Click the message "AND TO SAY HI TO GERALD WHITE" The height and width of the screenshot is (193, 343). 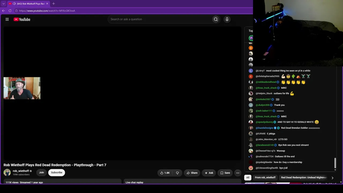click(x=296, y=122)
